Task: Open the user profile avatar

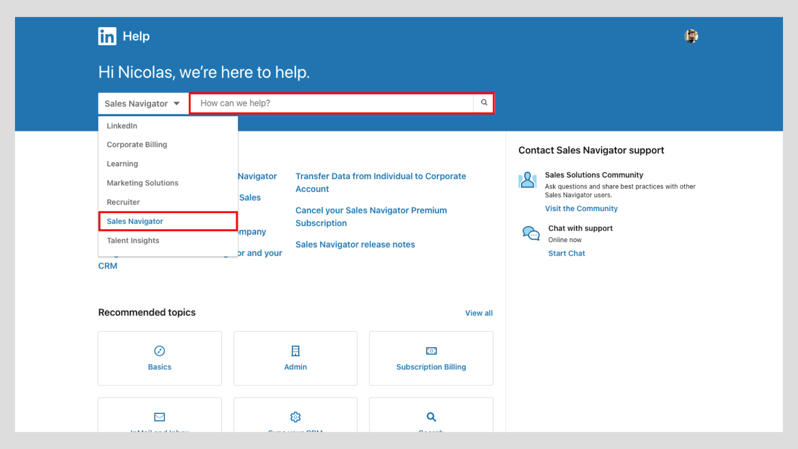Action: click(x=691, y=36)
